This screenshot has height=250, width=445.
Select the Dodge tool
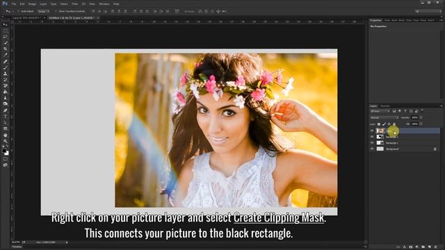[5, 104]
